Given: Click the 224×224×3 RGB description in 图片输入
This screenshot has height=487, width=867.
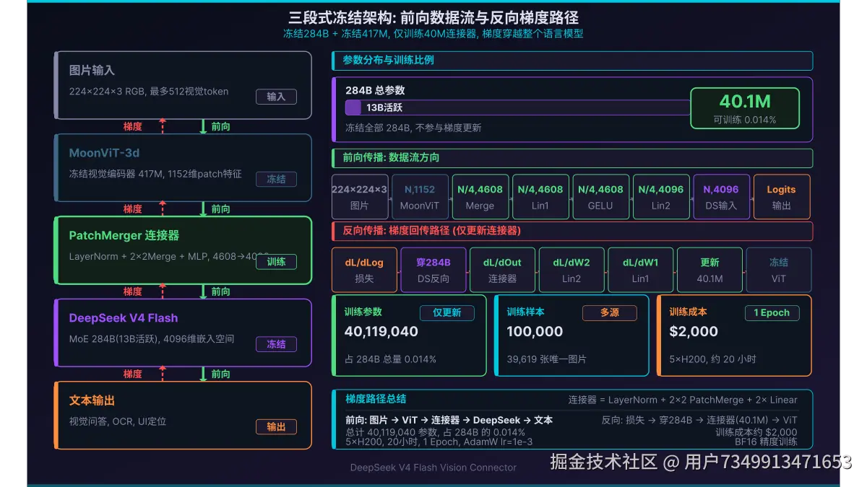Looking at the screenshot, I should point(149,92).
